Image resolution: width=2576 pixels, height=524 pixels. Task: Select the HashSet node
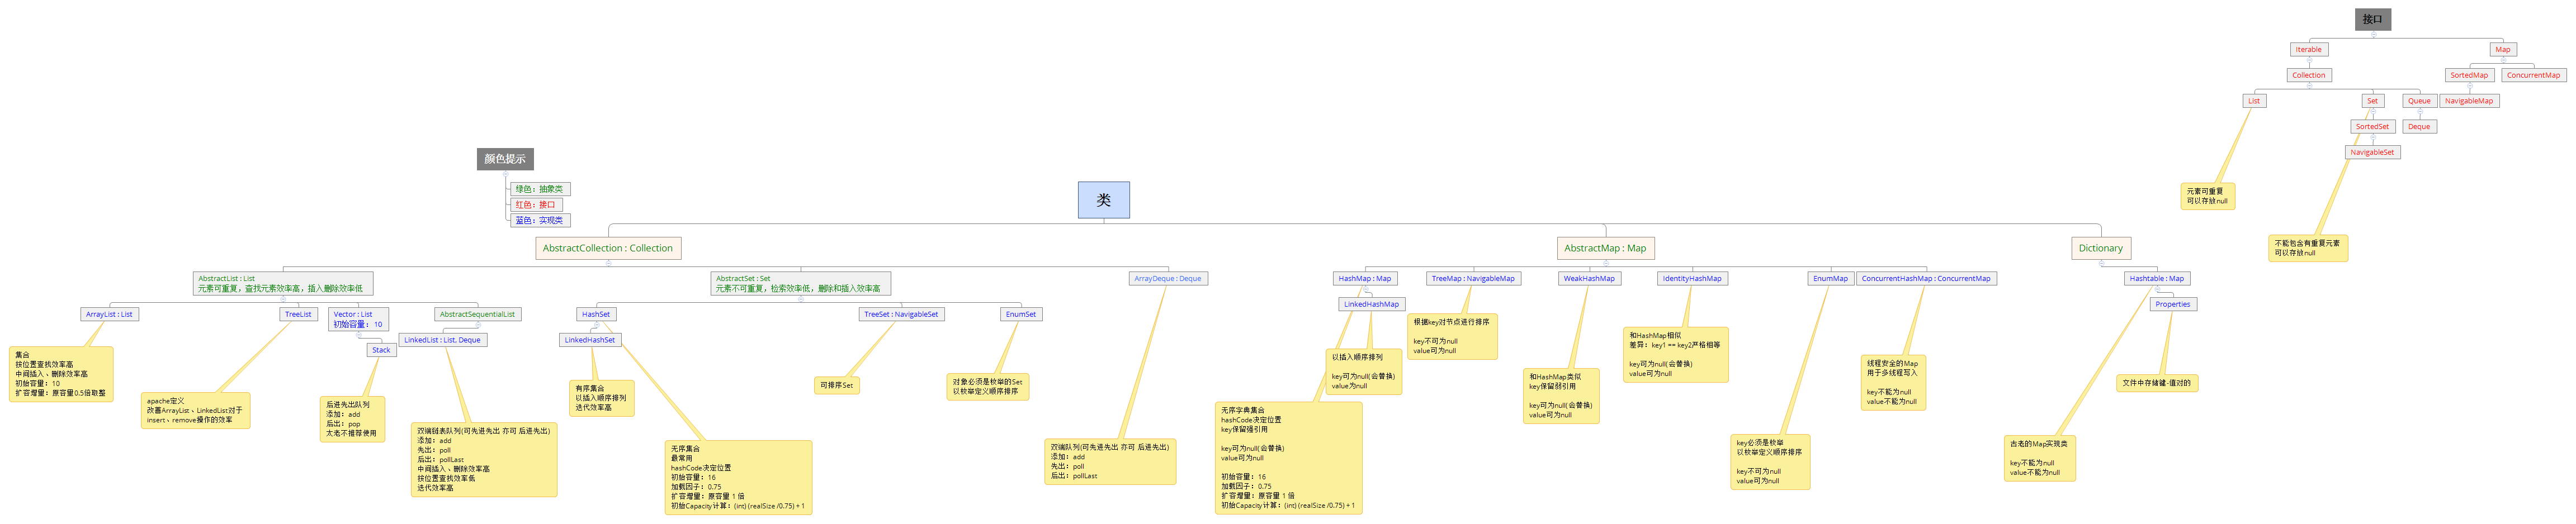[x=596, y=314]
